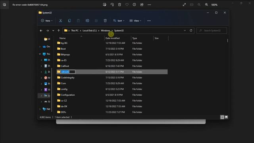Enter full screen view in Photos

(184, 5)
